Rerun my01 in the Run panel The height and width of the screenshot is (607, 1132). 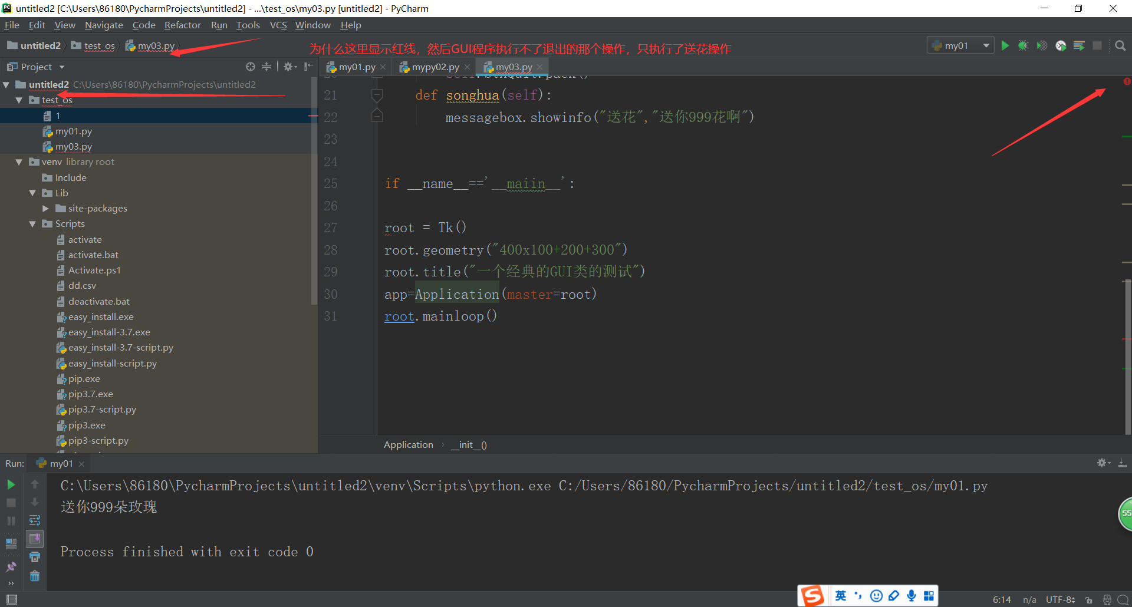coord(11,484)
